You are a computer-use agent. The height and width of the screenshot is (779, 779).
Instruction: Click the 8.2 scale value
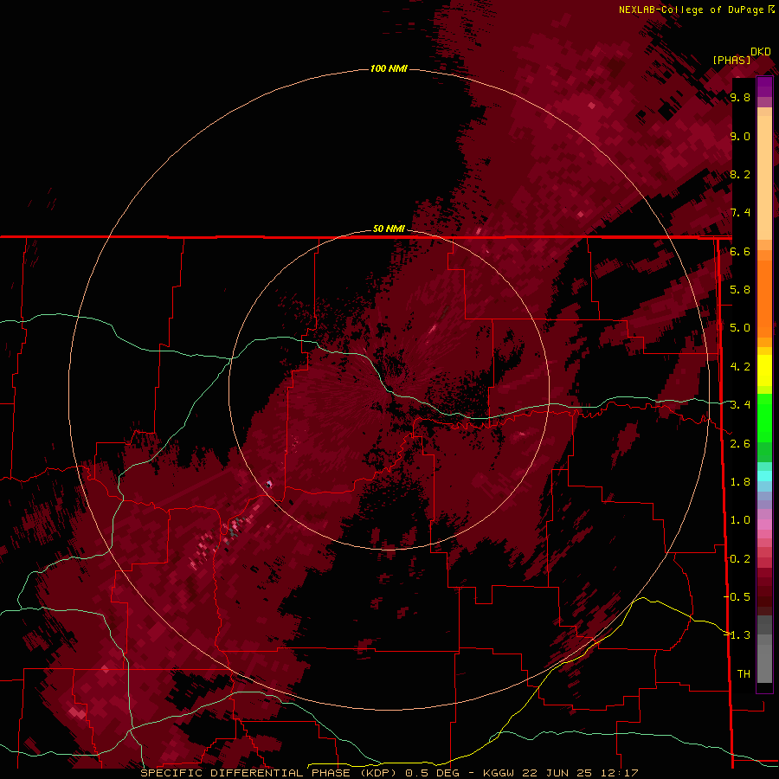(740, 174)
